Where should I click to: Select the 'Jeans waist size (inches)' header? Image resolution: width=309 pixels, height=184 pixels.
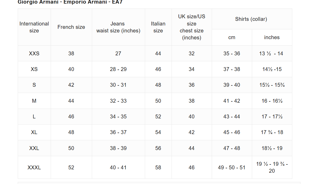pyautogui.click(x=118, y=27)
